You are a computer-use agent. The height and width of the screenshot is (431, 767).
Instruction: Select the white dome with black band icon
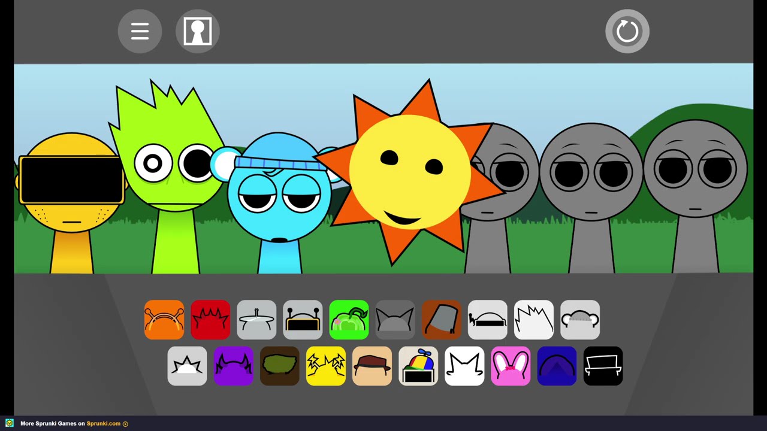pyautogui.click(x=487, y=320)
